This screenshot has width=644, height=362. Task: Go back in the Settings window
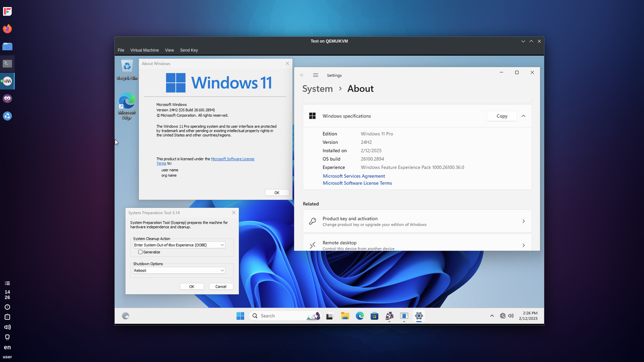(302, 75)
